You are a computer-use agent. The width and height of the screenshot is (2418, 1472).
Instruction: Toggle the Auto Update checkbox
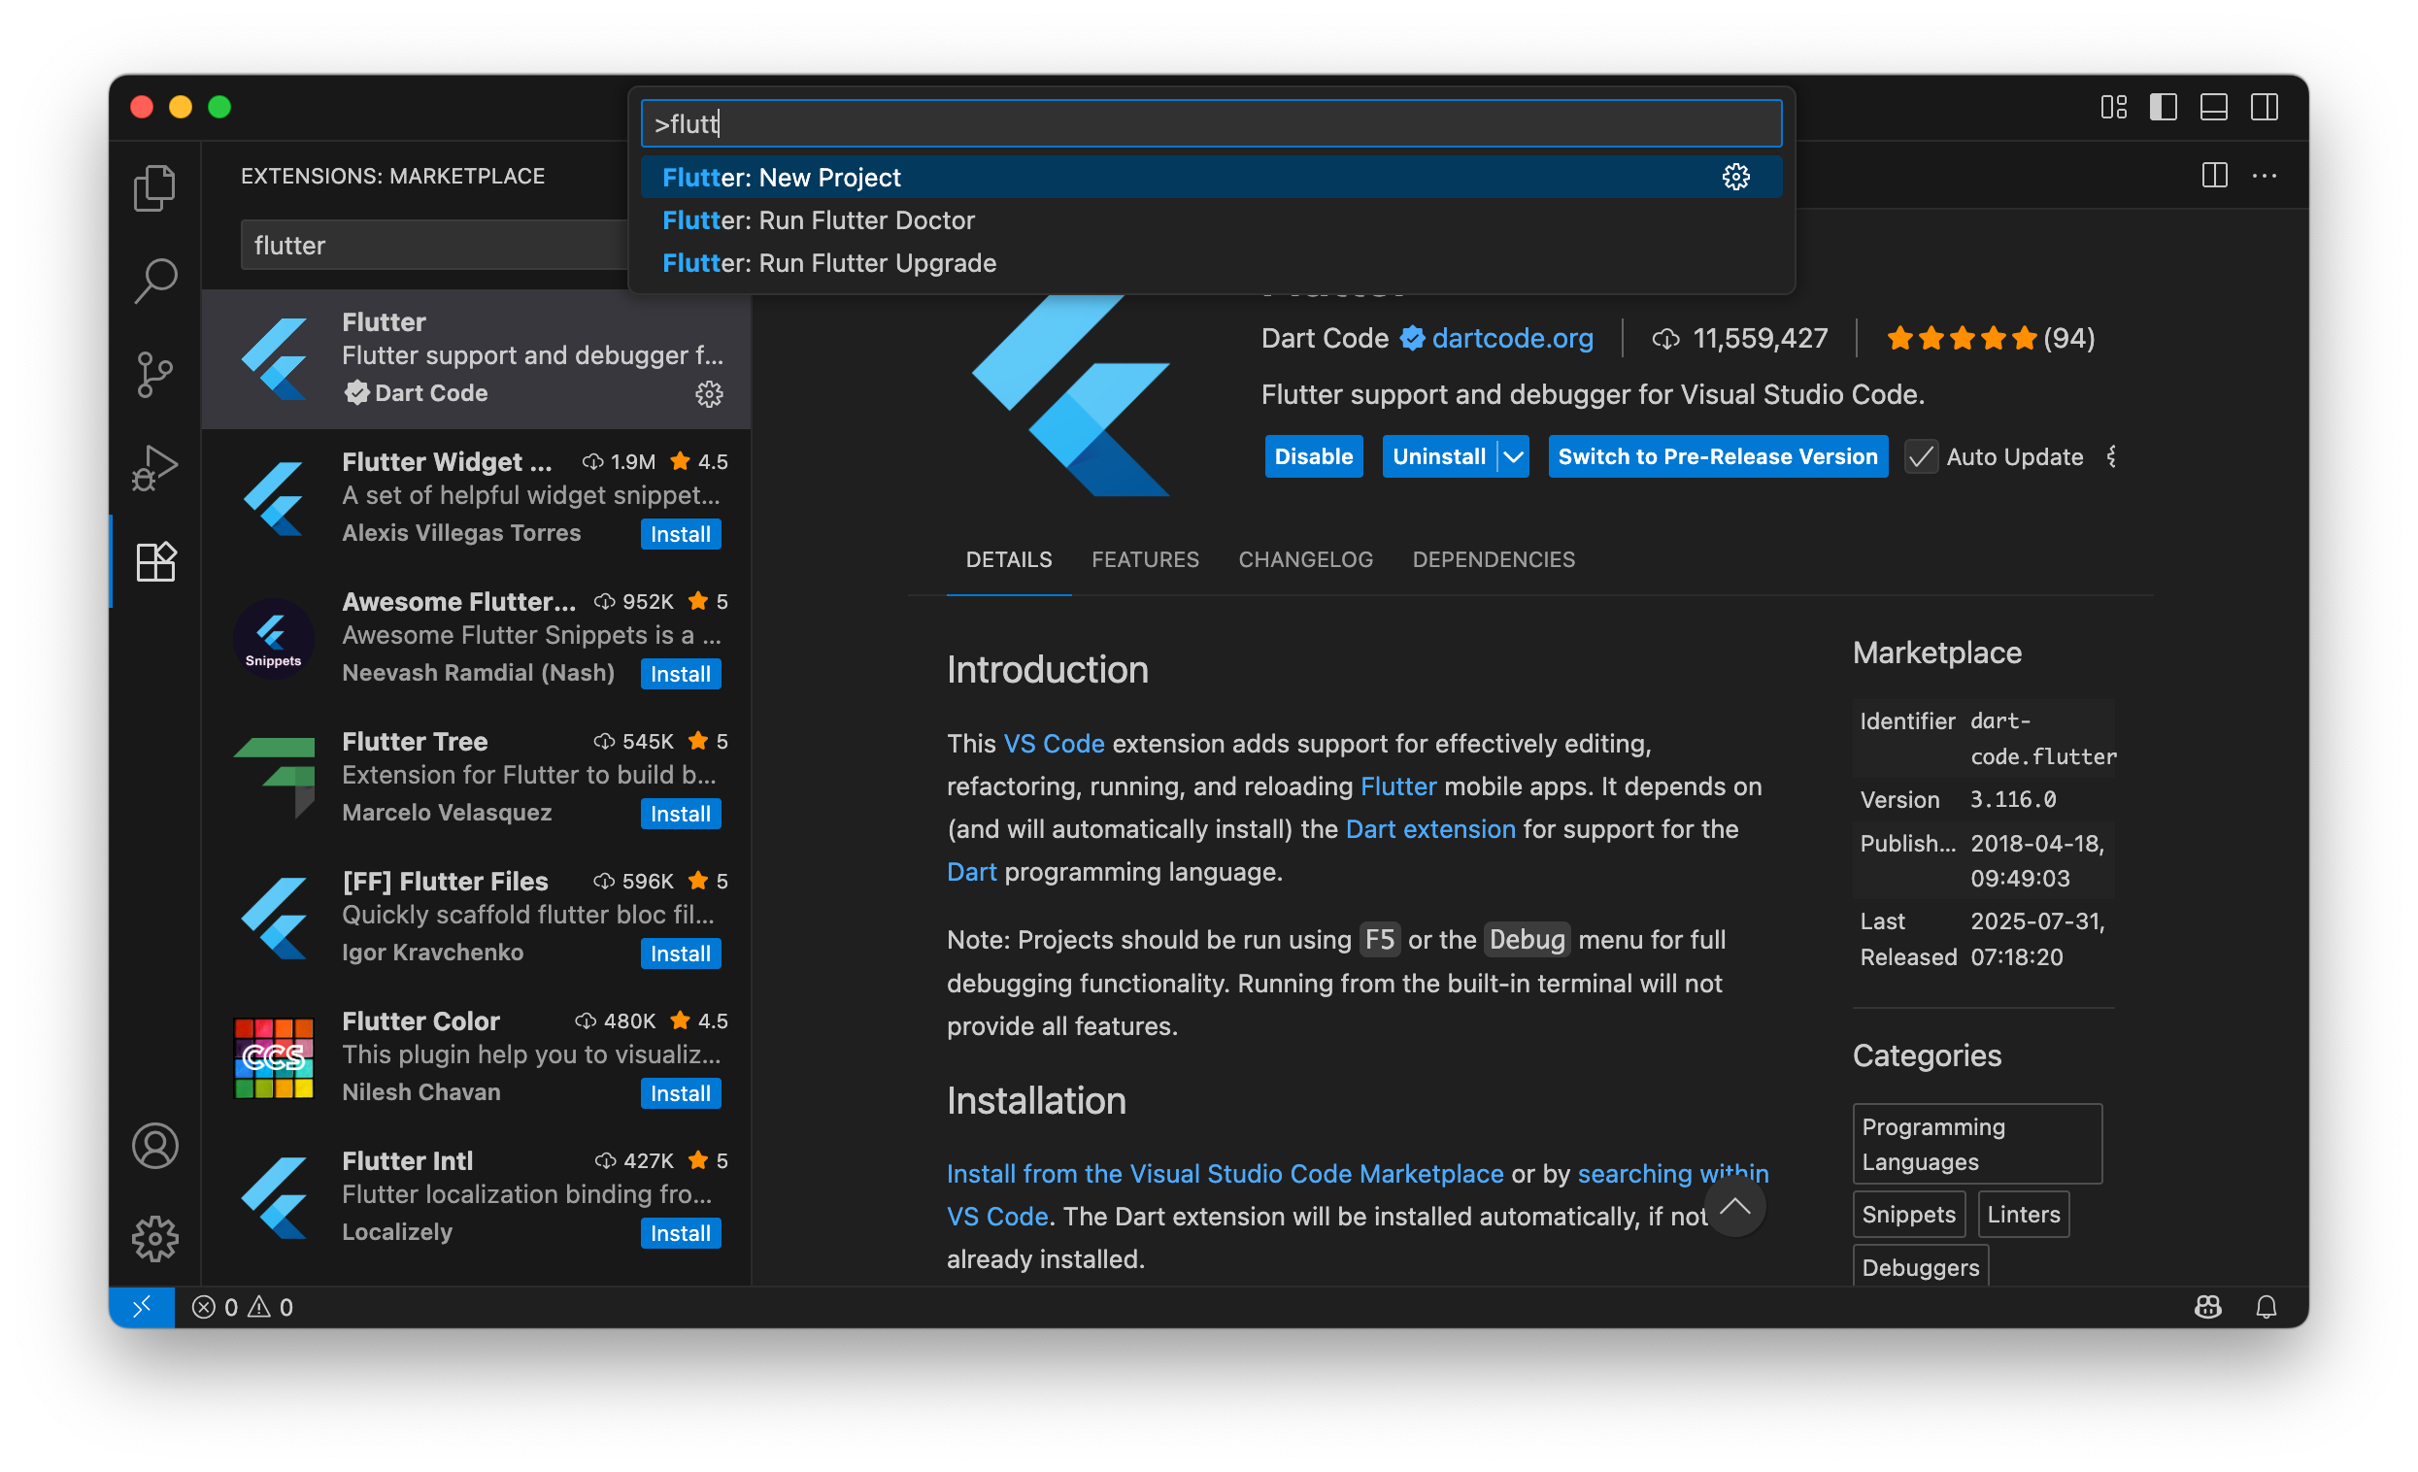1921,456
